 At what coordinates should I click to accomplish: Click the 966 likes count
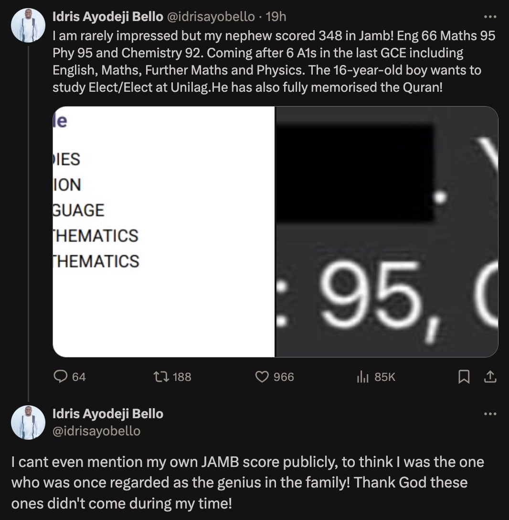(x=284, y=377)
